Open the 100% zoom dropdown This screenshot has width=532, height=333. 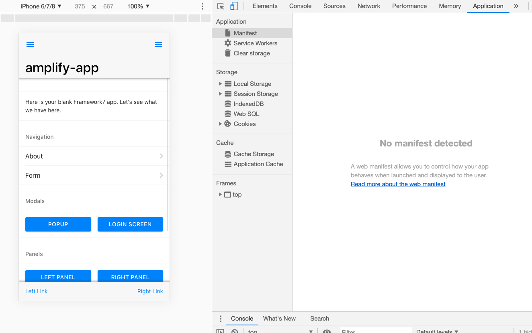pos(138,6)
